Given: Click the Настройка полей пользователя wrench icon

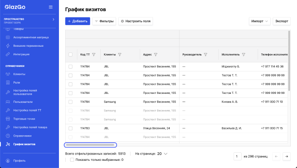Looking at the screenshot, I should coord(8,92).
